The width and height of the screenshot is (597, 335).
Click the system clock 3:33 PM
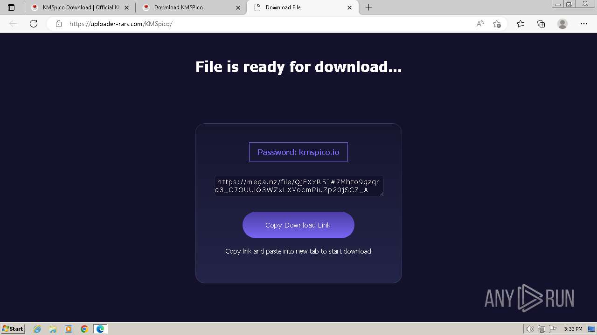coord(573,329)
